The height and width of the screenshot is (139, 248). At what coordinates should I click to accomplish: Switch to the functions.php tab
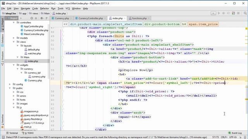pyautogui.click(x=139, y=18)
